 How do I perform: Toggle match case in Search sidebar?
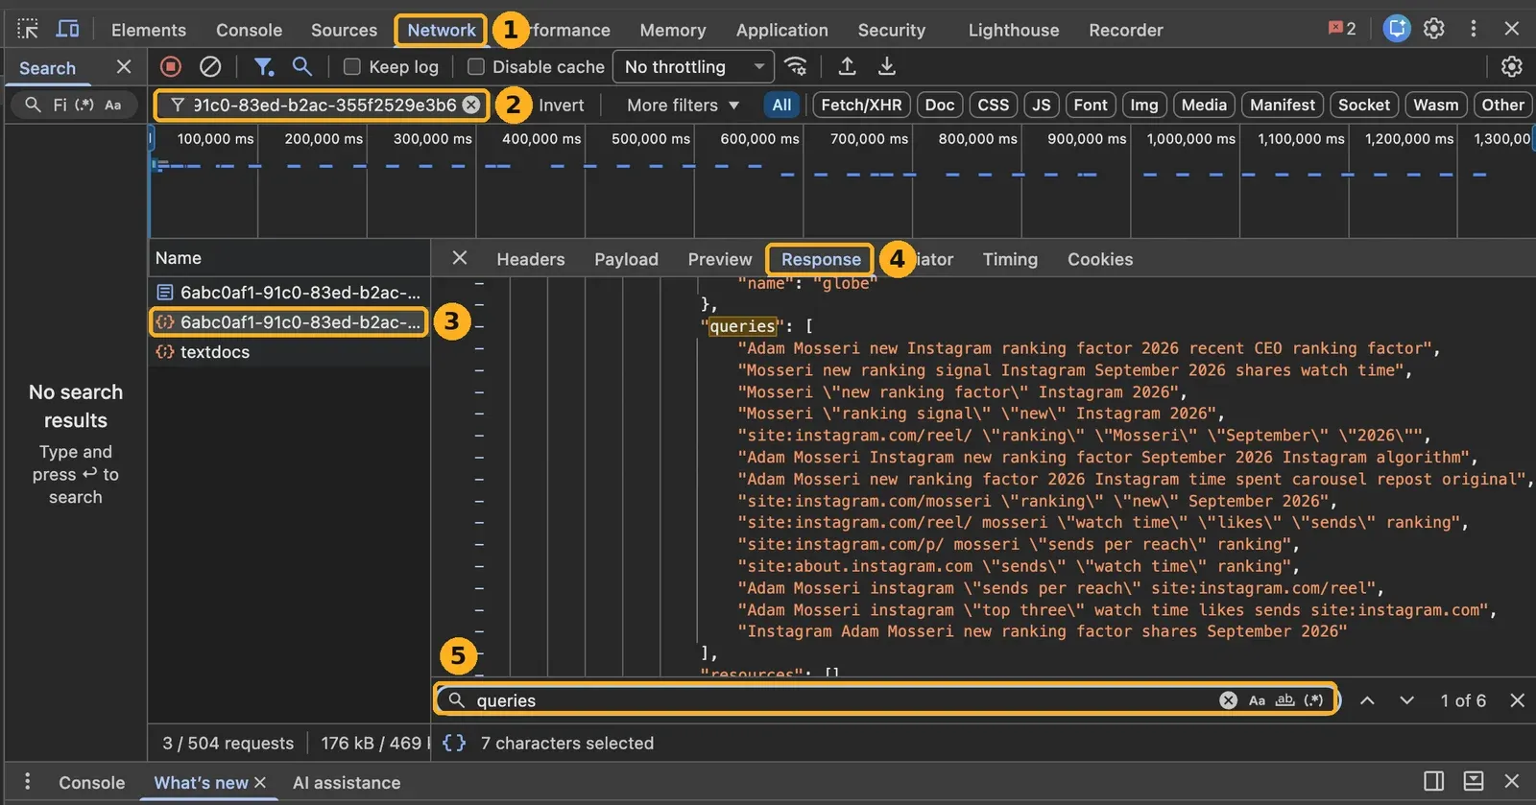pyautogui.click(x=113, y=105)
